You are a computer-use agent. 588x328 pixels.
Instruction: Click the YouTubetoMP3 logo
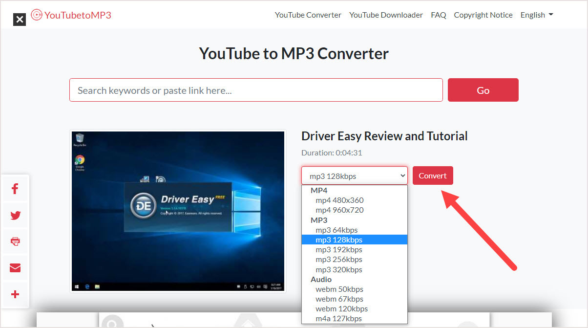point(71,15)
